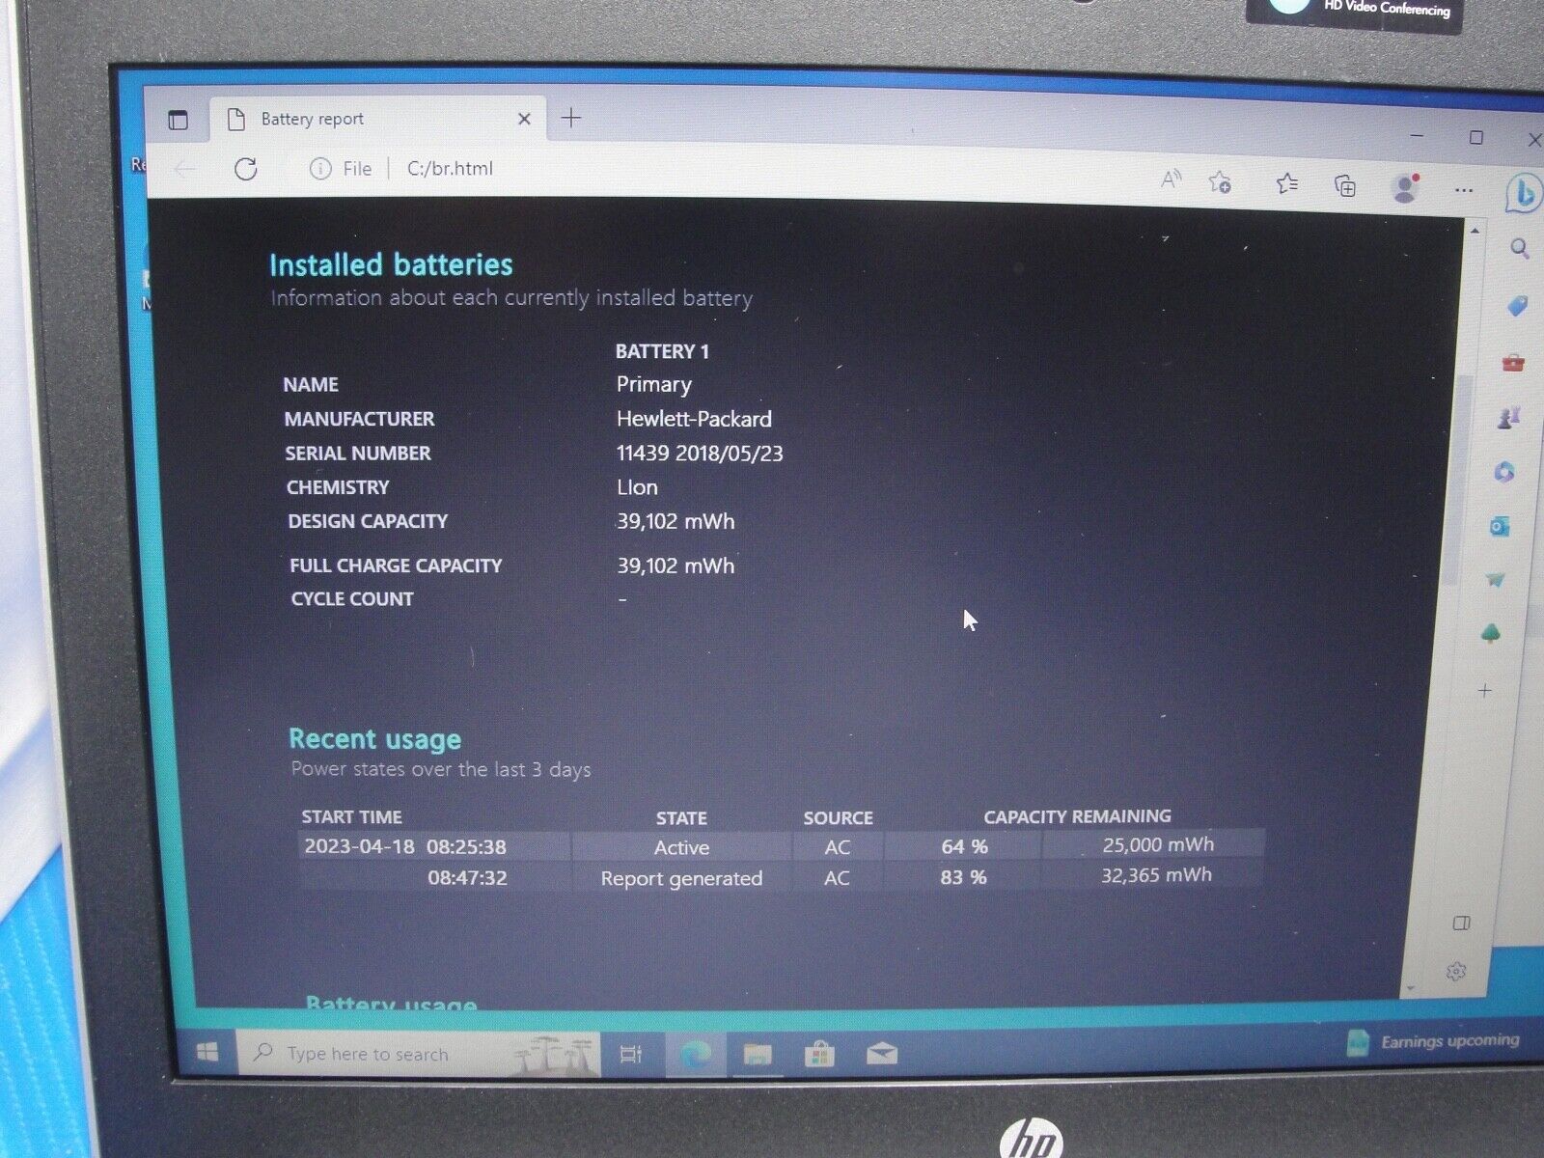Image resolution: width=1544 pixels, height=1158 pixels.
Task: Open the Bing chat sidebar button
Action: (1522, 194)
